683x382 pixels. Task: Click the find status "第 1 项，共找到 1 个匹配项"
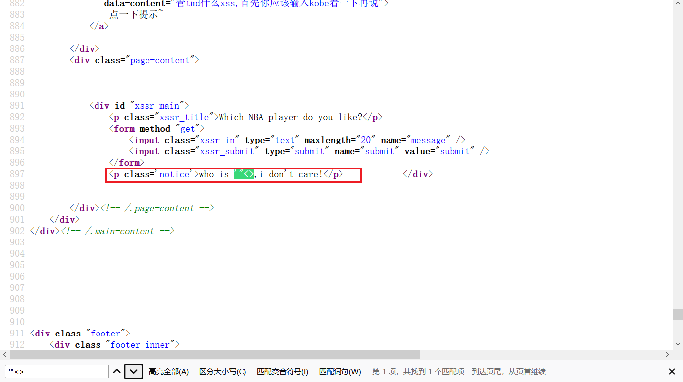click(418, 372)
